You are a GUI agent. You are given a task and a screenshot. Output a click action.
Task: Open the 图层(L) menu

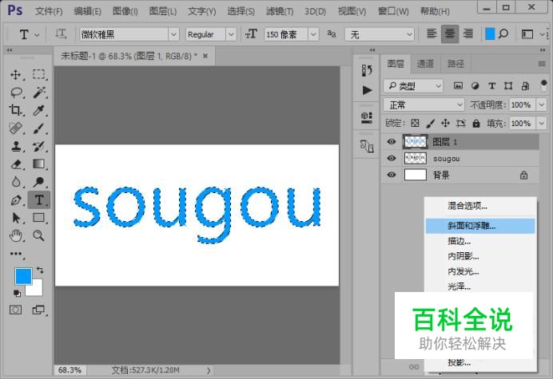[162, 11]
